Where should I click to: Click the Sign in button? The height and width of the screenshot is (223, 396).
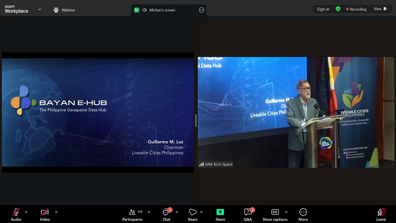click(323, 9)
